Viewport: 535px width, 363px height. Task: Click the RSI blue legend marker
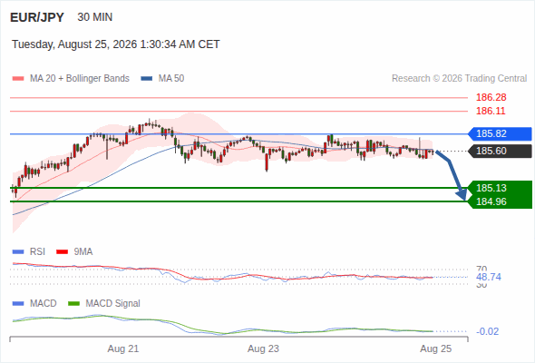coord(18,252)
